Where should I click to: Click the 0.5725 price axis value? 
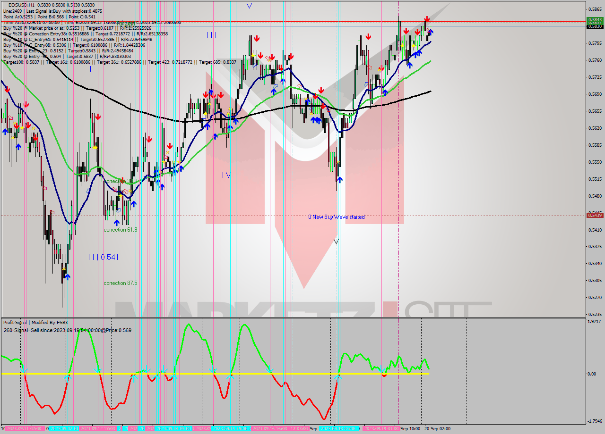coord(595,77)
